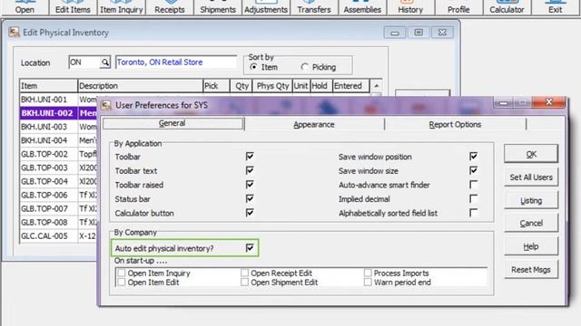The width and height of the screenshot is (581, 326).
Task: Click the Help button
Action: tap(531, 246)
